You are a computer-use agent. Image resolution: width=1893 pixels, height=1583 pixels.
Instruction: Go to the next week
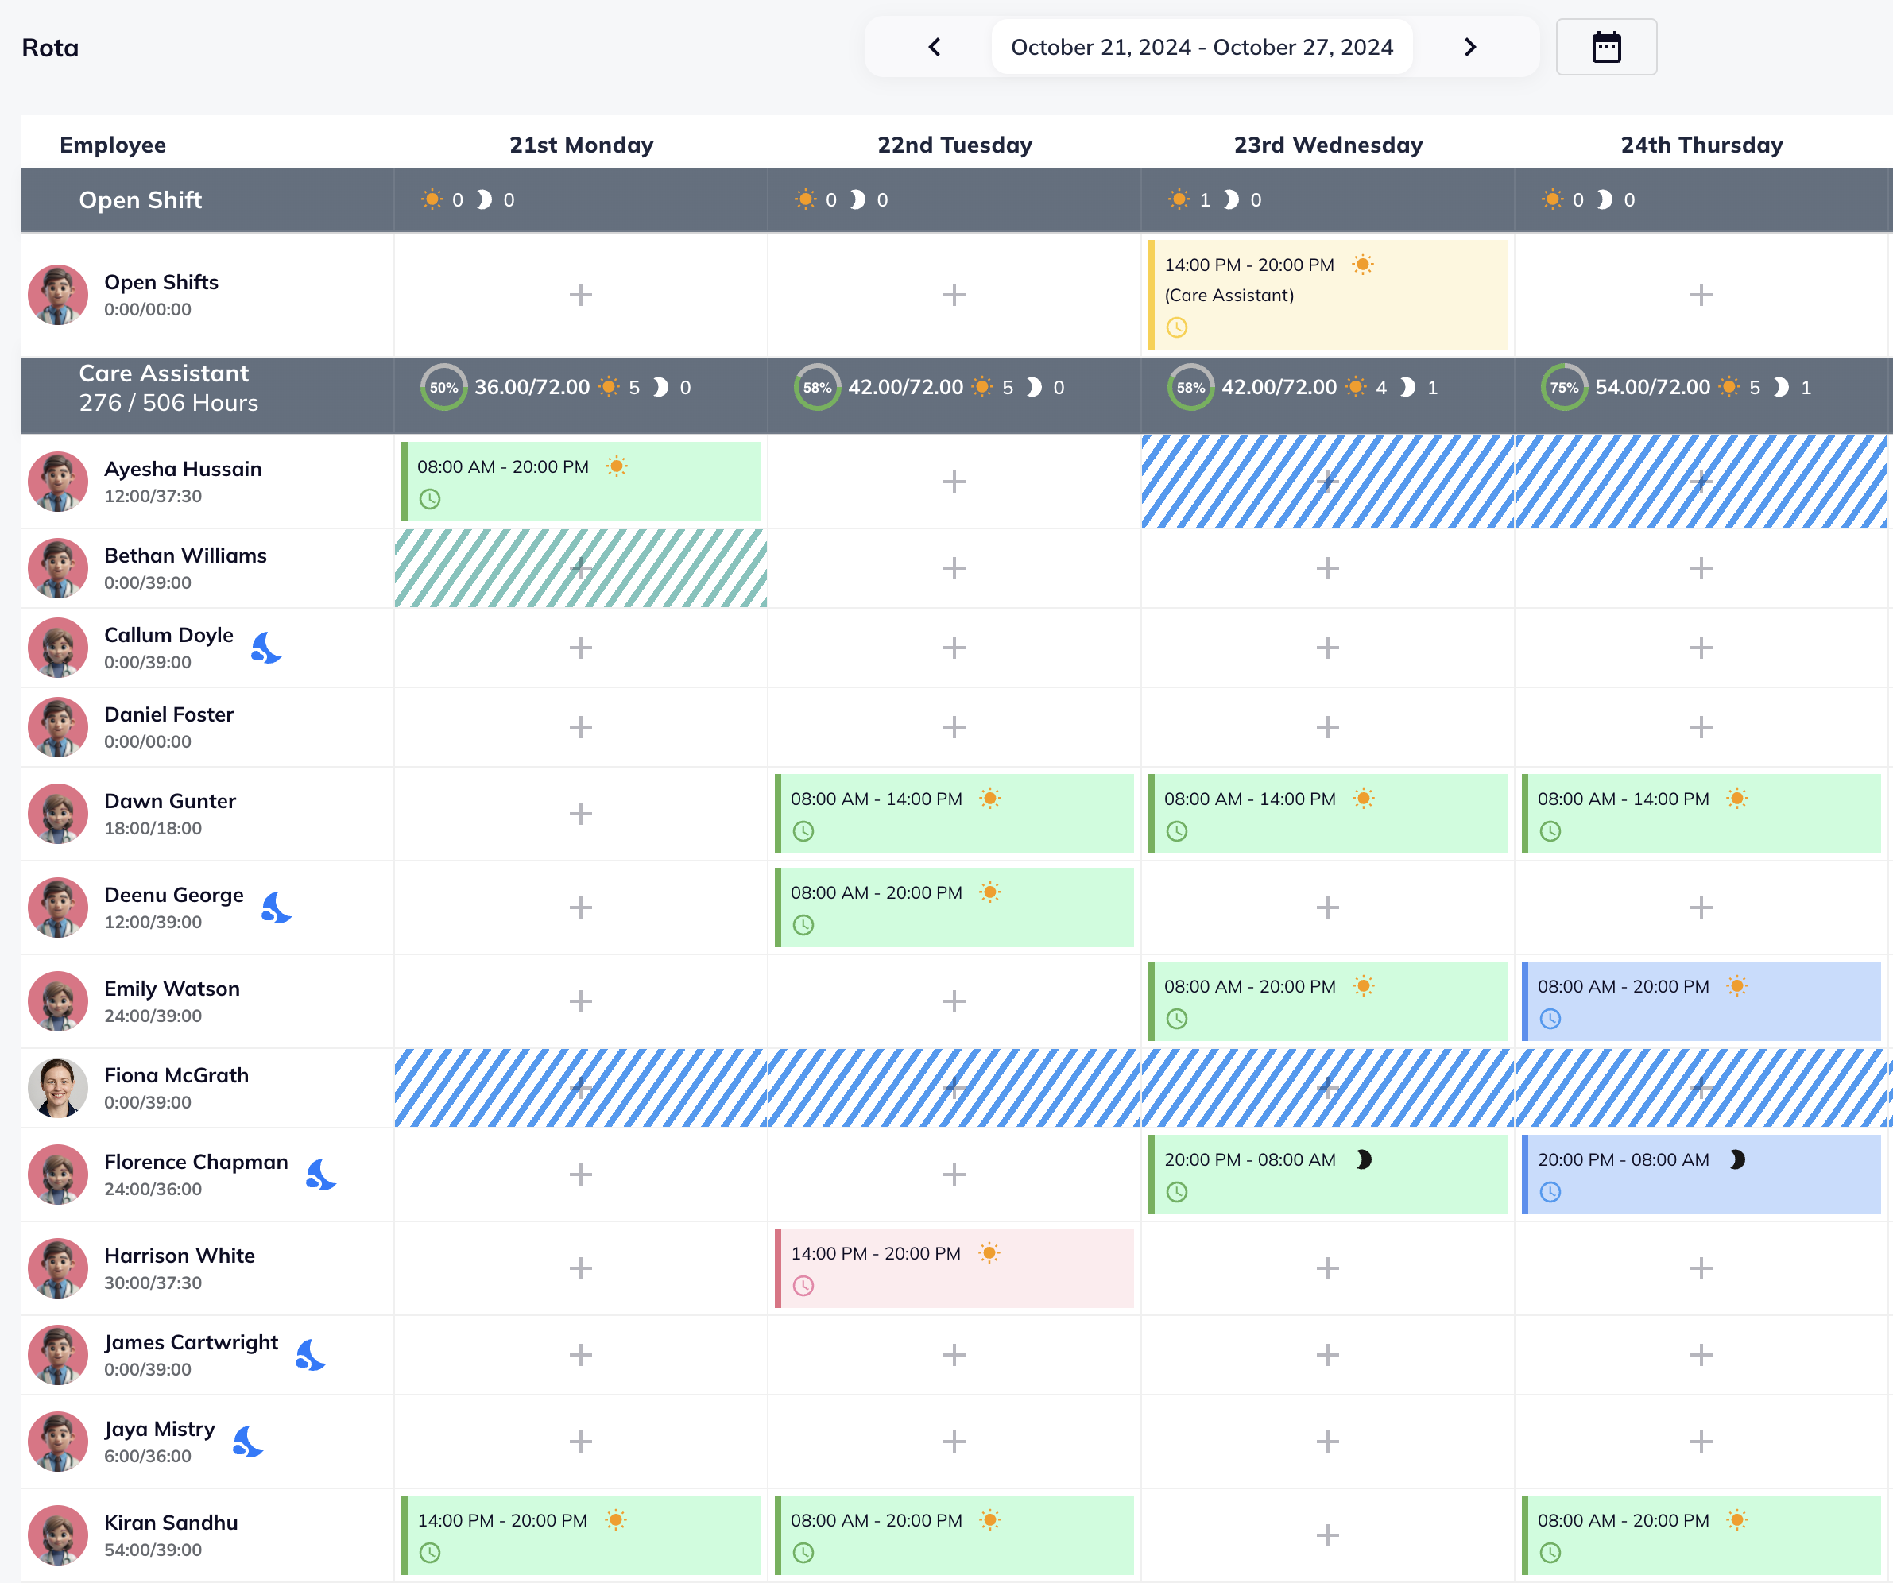point(1470,47)
